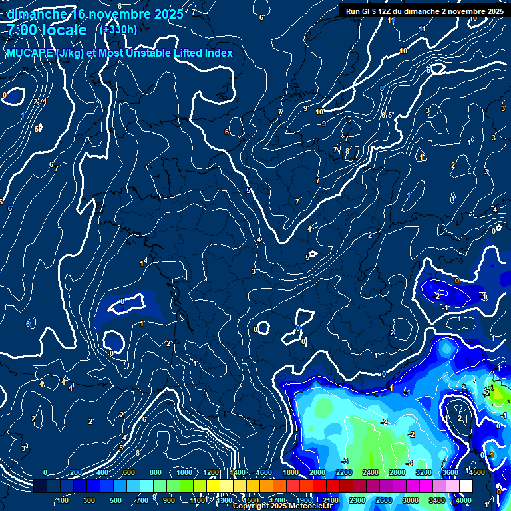511x511 pixels.
Task: Click the '7:00 locale' time label
Action: point(47,30)
